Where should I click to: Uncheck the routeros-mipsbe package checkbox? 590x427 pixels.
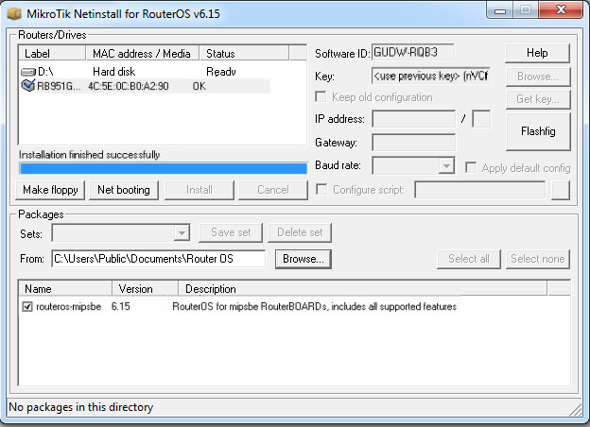tap(27, 307)
